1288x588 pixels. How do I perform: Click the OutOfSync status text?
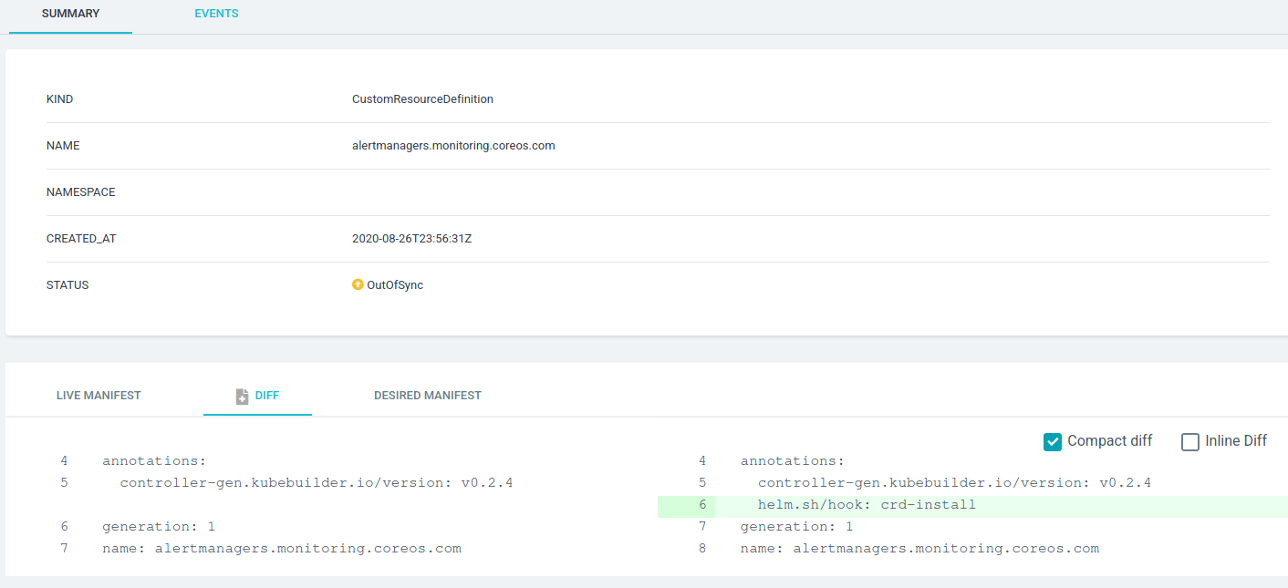[395, 285]
